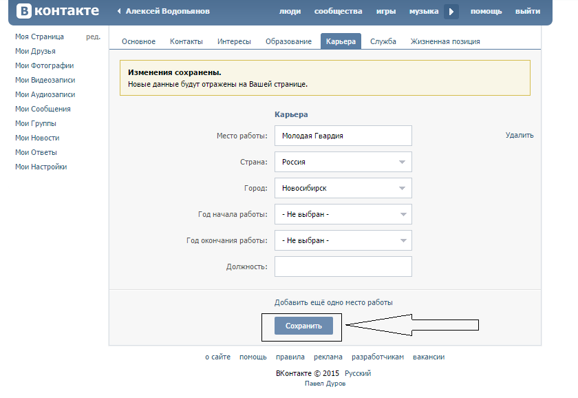Click the Алексей Водопьянов profile name
The height and width of the screenshot is (398, 578).
click(x=168, y=12)
